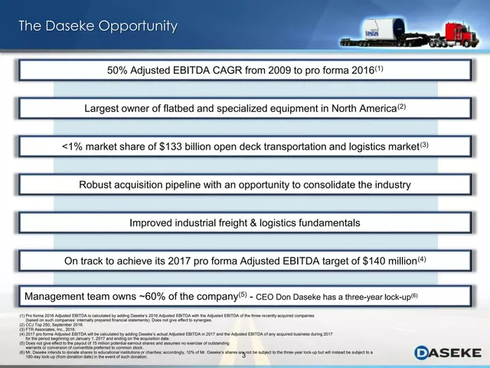Click footnote (5) about 15 million earnout shares
The image size is (490, 368).
(x=124, y=346)
